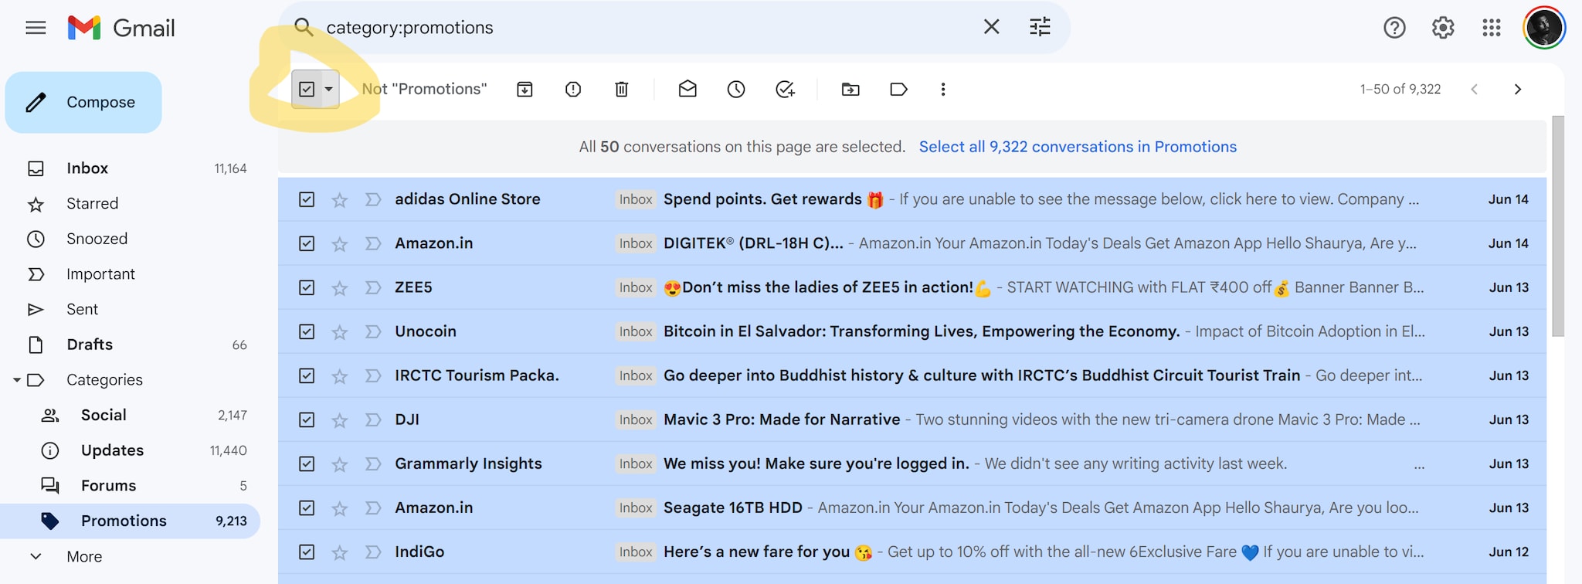This screenshot has height=584, width=1582.
Task: Uncheck the IndiGo email checkbox
Action: click(307, 552)
